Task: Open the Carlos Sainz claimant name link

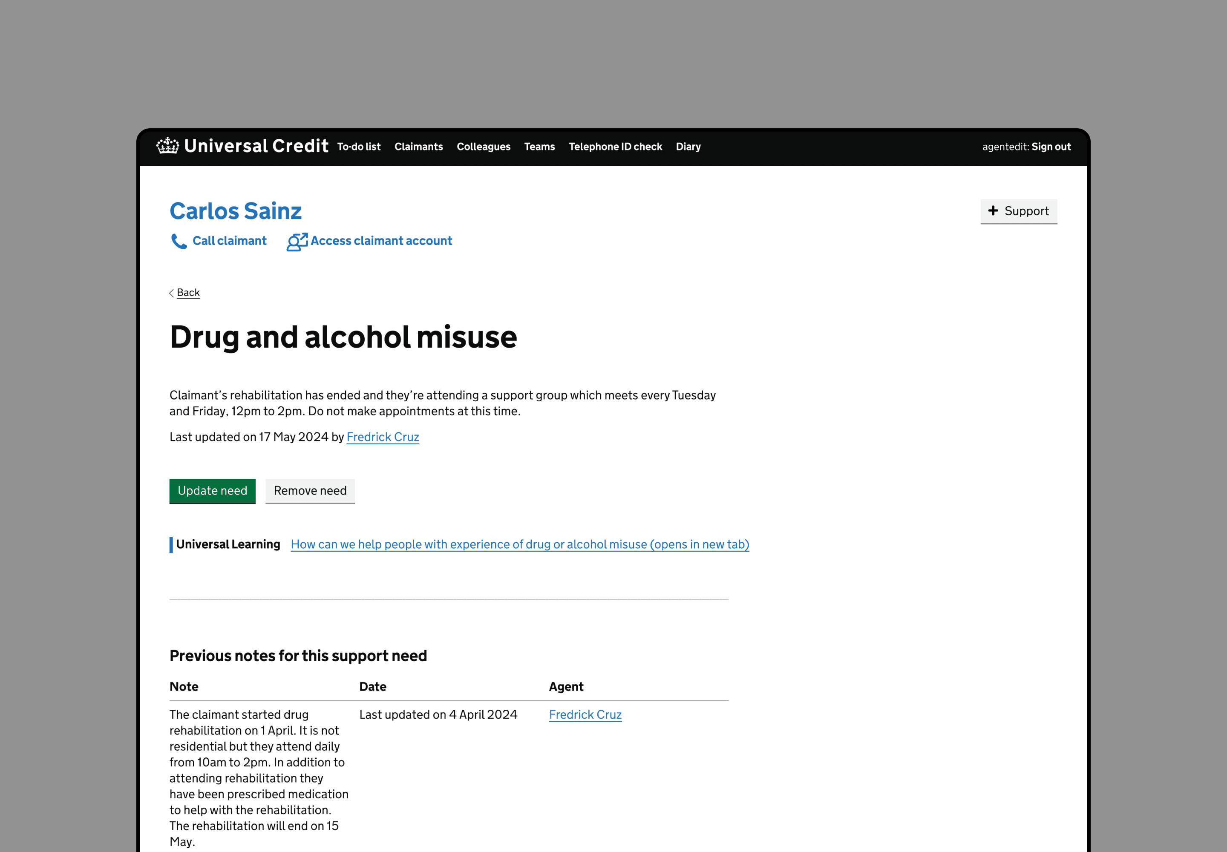Action: pos(236,211)
